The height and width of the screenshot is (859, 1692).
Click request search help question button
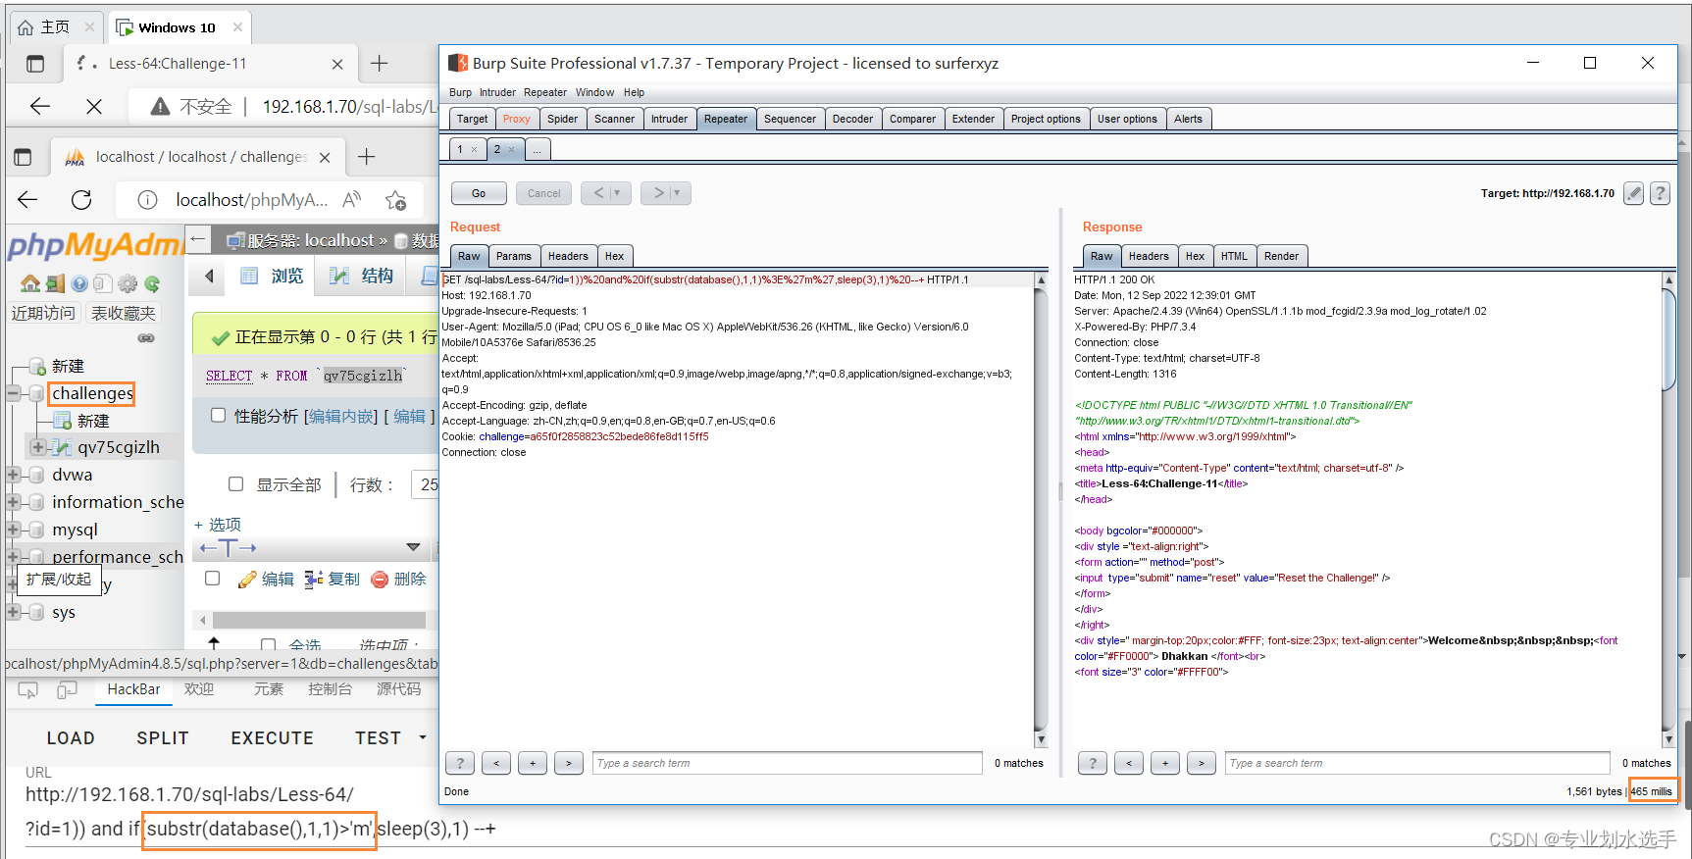click(460, 763)
